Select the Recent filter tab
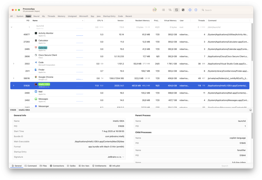 129,16
